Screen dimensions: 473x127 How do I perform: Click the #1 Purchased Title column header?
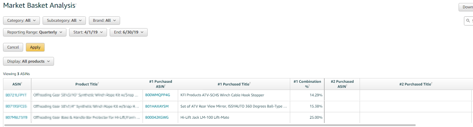(234, 84)
